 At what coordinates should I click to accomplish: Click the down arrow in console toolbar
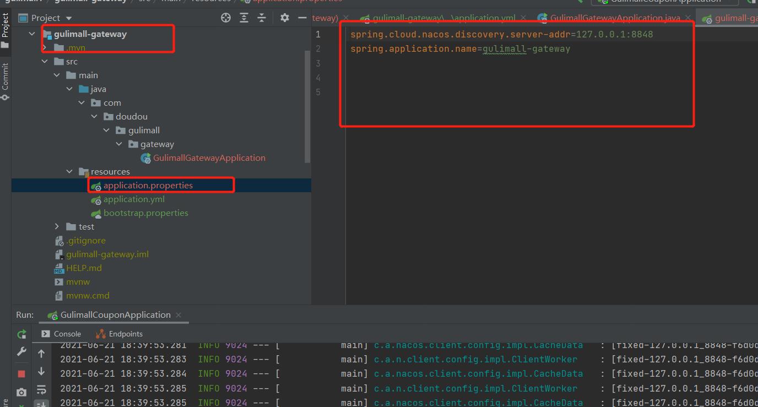coord(41,372)
